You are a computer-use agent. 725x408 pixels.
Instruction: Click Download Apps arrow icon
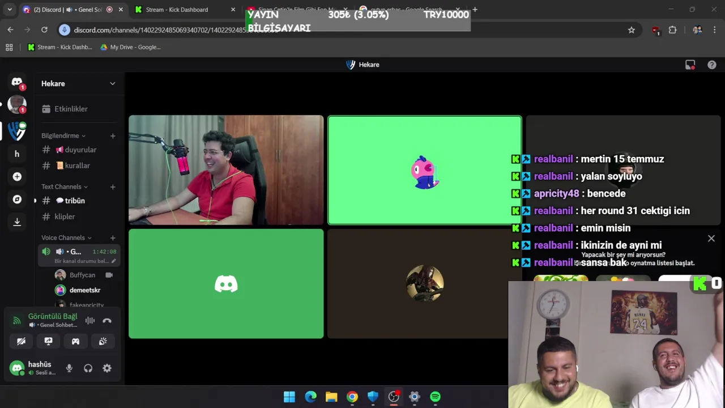[x=17, y=222]
